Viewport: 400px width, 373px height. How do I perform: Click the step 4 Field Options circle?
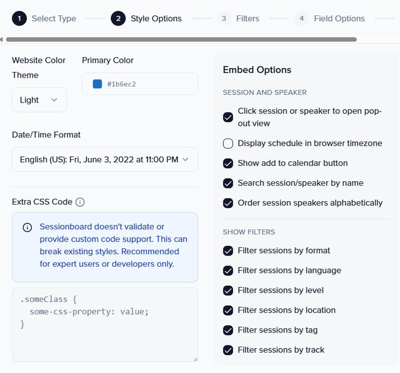[301, 19]
